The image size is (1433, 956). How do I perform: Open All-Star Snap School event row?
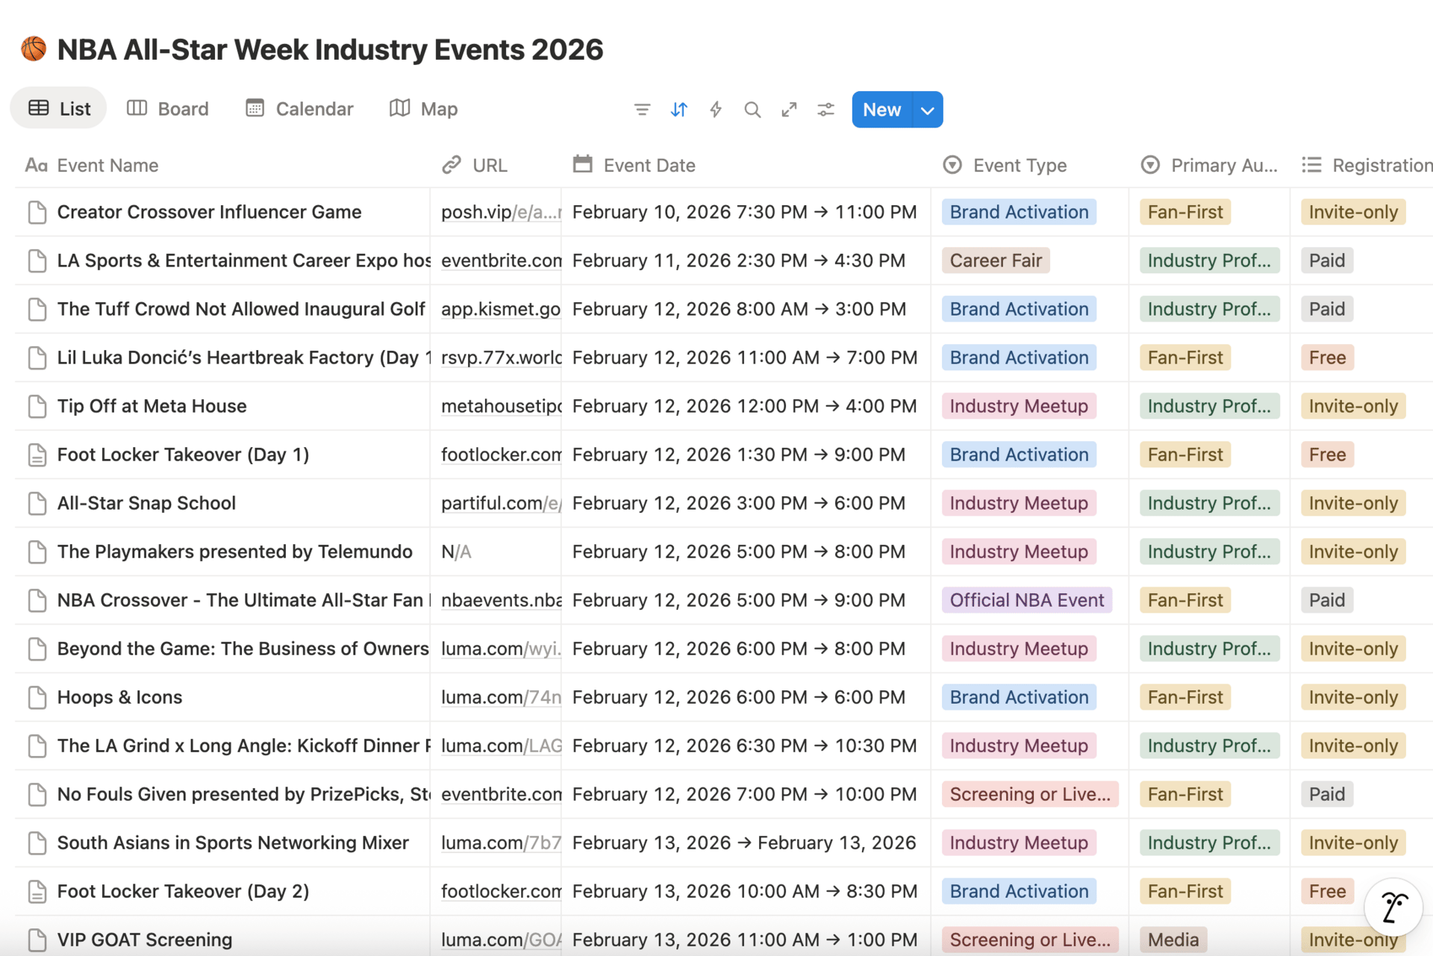coord(146,503)
